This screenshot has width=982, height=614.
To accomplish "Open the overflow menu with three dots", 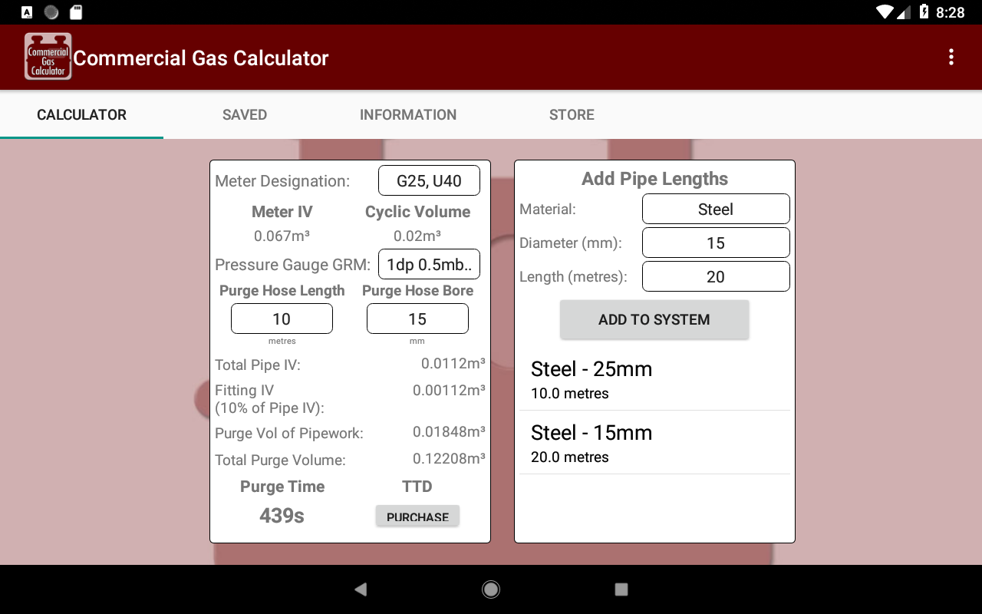I will [951, 57].
